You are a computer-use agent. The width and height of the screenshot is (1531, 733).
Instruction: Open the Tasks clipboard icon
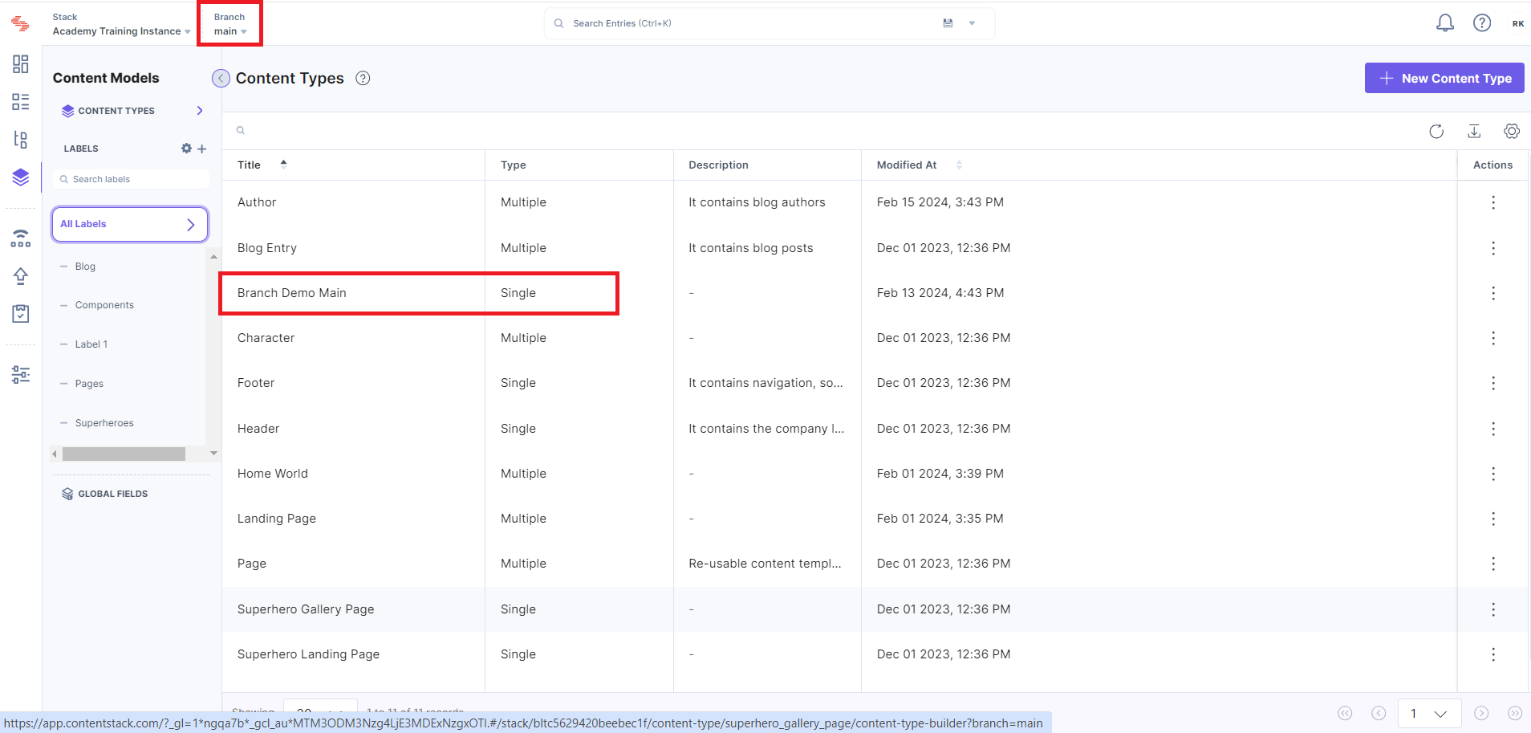(x=20, y=313)
